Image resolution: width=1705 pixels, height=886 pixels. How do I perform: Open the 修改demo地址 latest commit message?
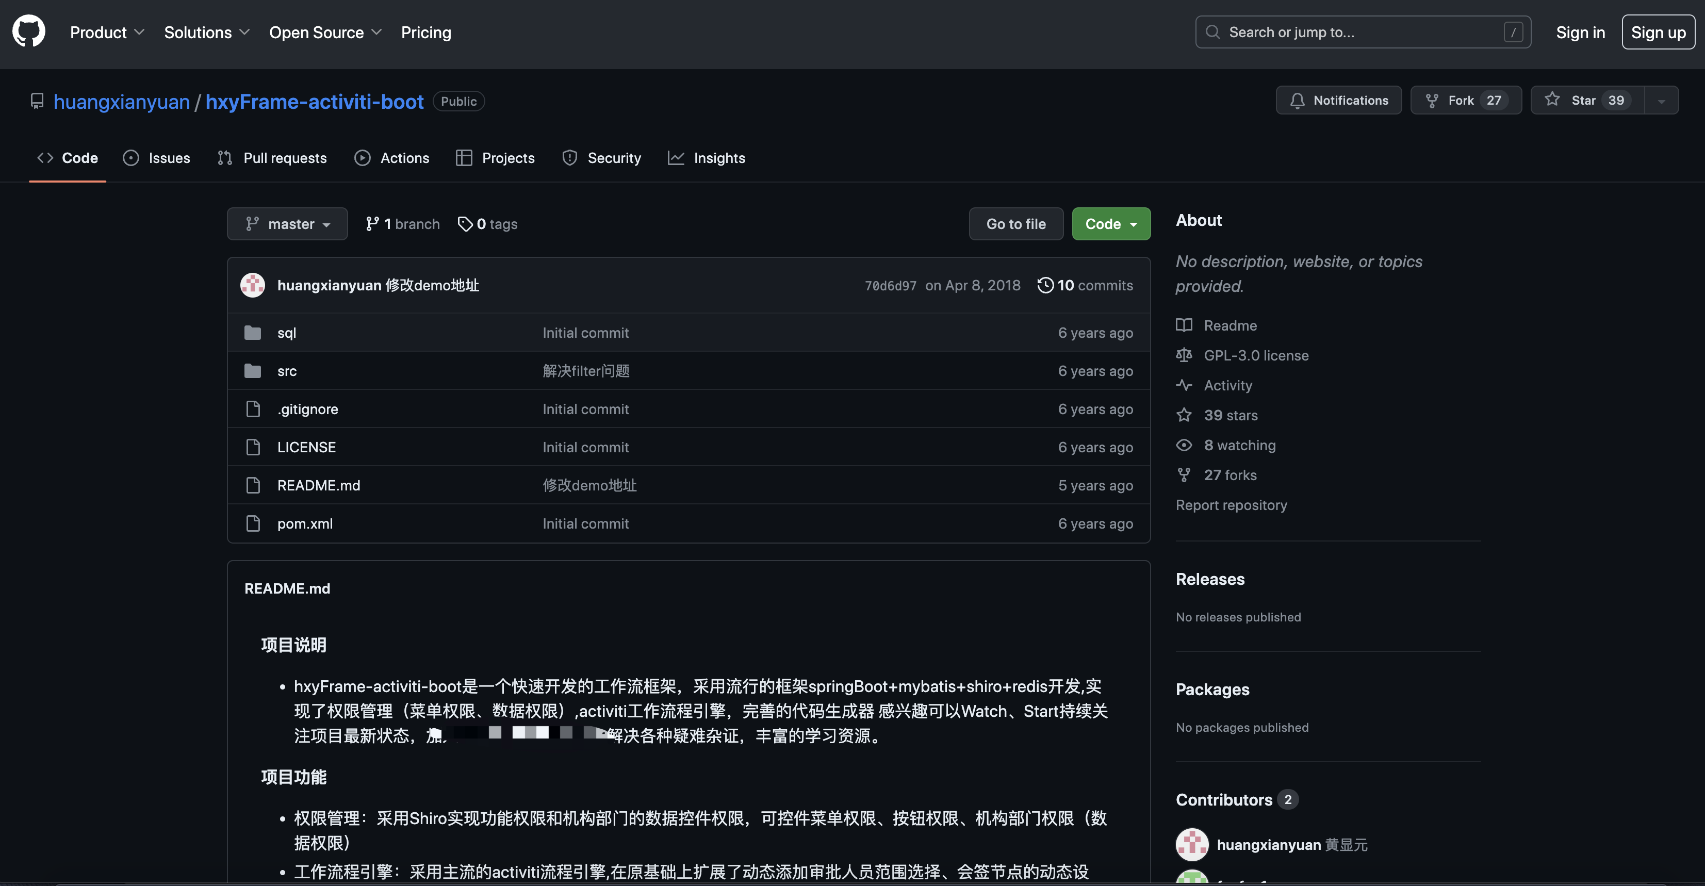pos(432,285)
